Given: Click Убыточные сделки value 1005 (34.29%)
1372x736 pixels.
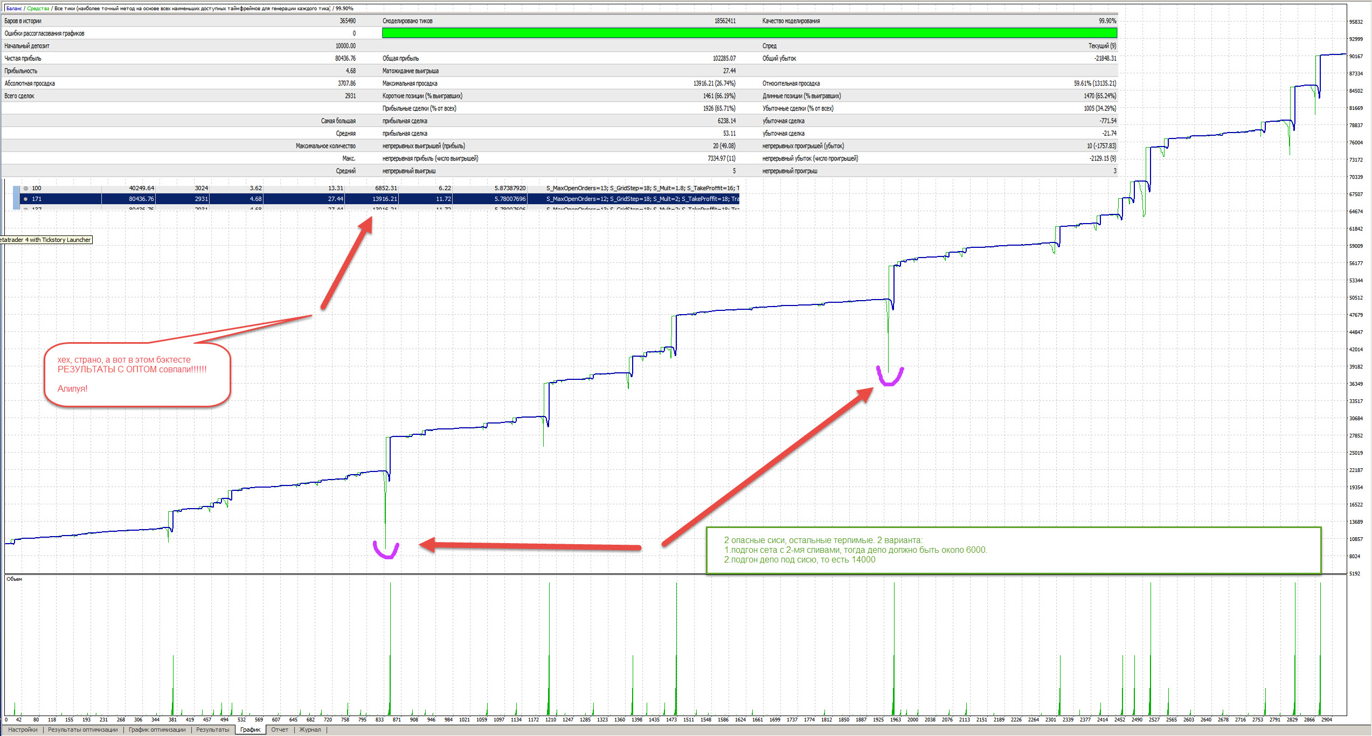Looking at the screenshot, I should click(1100, 108).
